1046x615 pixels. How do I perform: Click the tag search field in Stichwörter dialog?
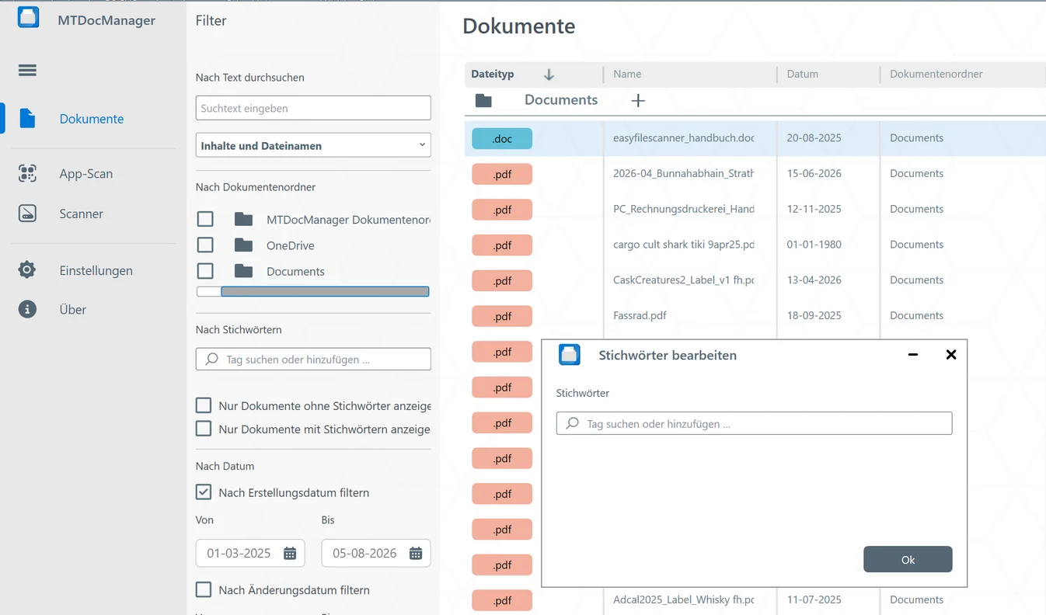pos(754,423)
